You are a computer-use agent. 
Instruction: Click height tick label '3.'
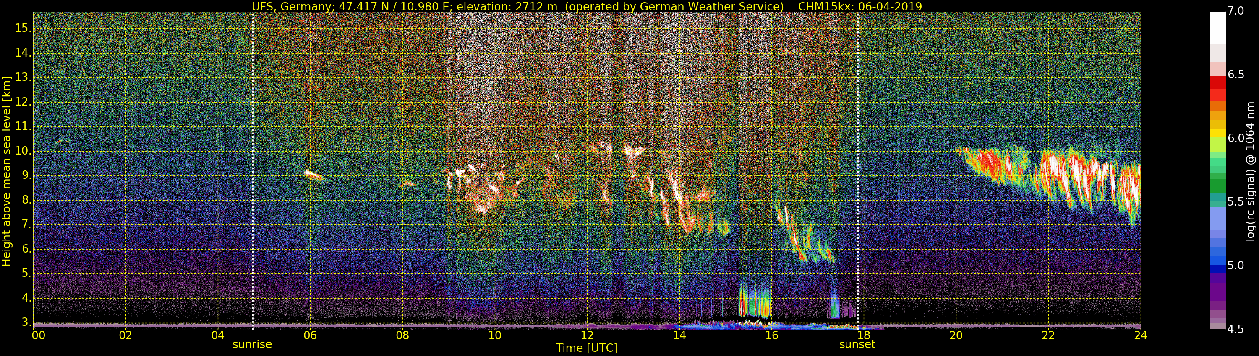click(x=26, y=322)
